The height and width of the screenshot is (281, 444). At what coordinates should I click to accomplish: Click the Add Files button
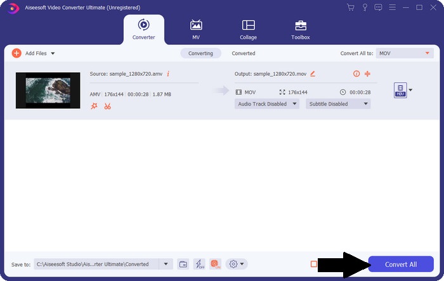pos(30,54)
